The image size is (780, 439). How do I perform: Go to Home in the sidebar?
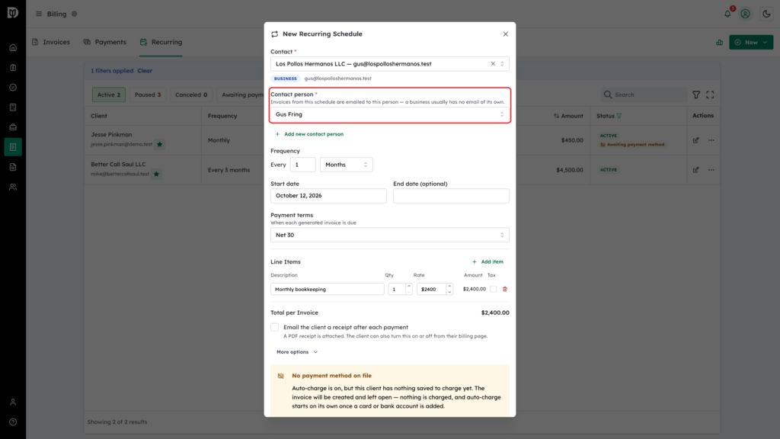pos(13,48)
